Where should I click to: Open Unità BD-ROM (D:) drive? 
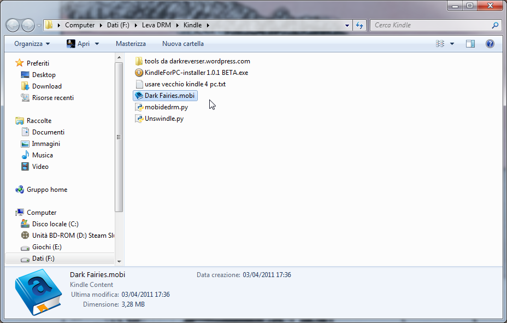[73, 236]
